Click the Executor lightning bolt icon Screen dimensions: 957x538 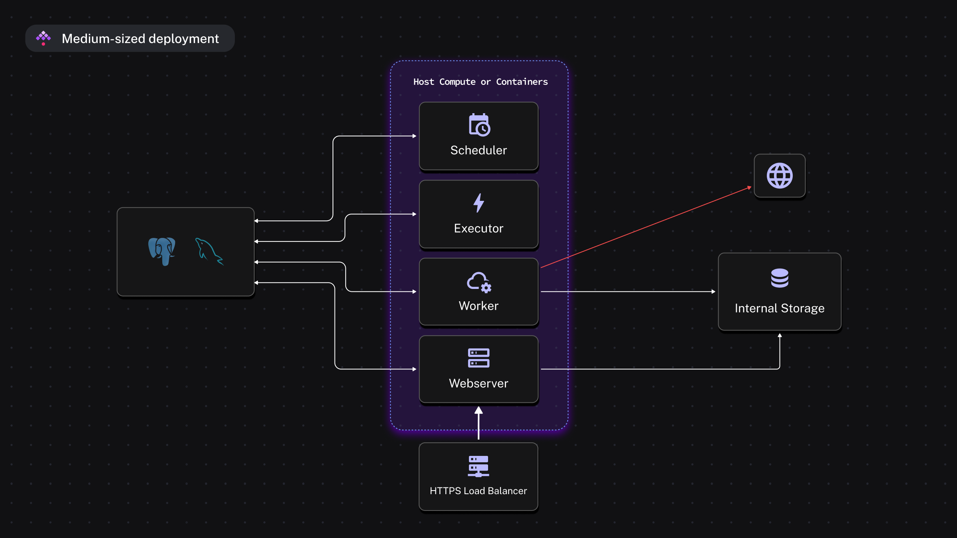(478, 203)
